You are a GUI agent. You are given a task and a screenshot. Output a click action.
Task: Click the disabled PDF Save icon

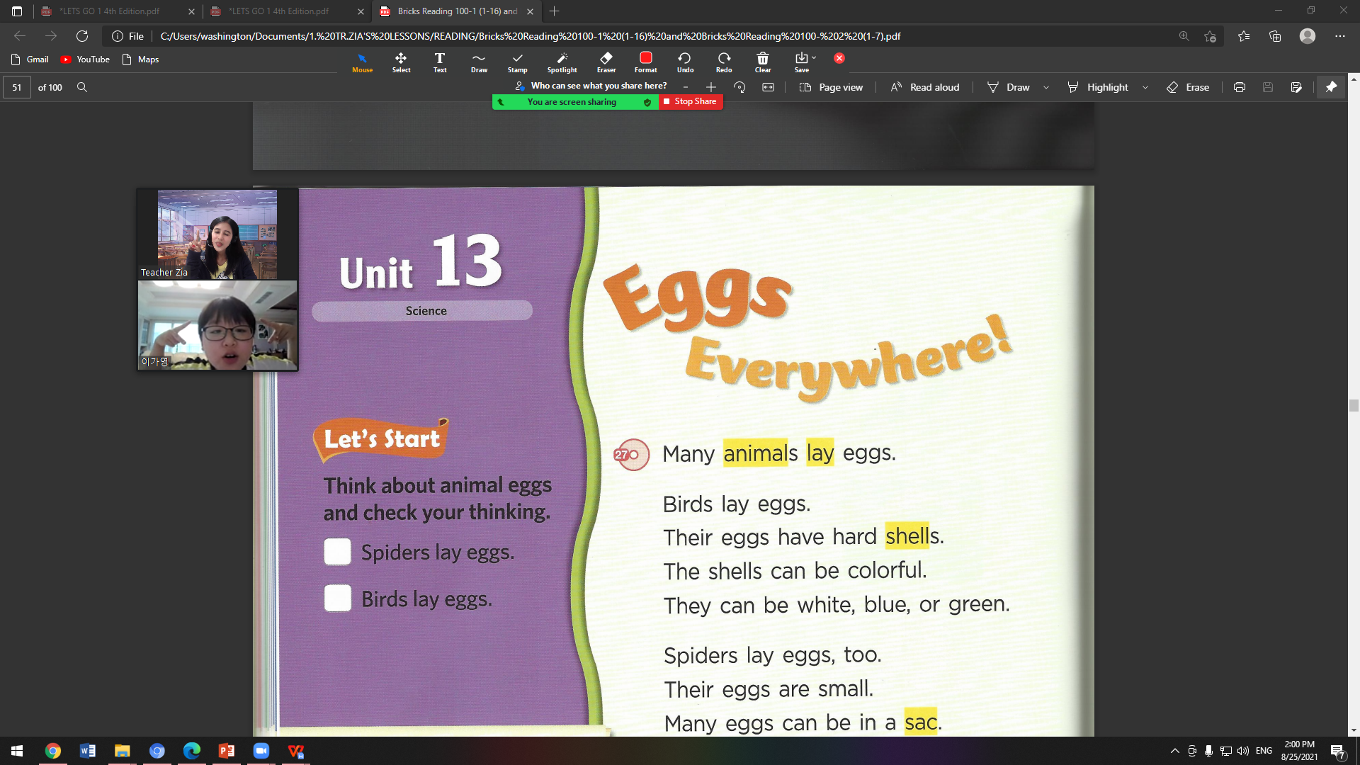(1268, 87)
